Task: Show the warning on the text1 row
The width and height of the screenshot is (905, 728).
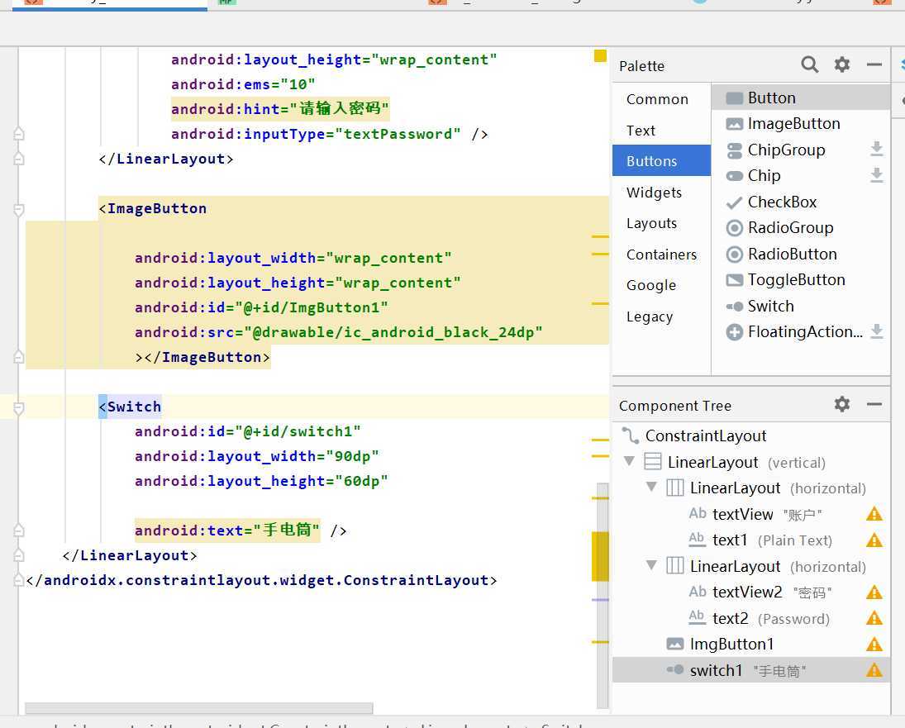Action: coord(874,540)
